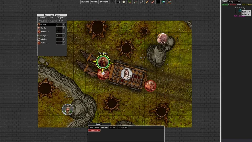Click the green and red tokens icon
Image resolution: width=252 pixels, height=142 pixels.
129,2
